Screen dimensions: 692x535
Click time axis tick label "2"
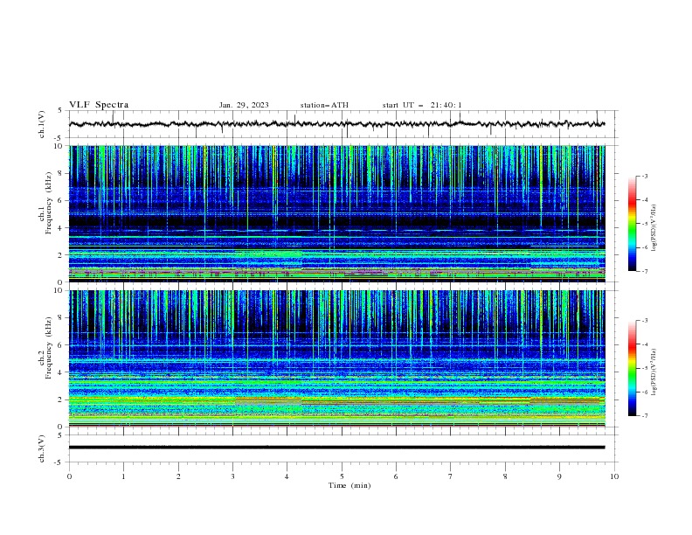[178, 476]
